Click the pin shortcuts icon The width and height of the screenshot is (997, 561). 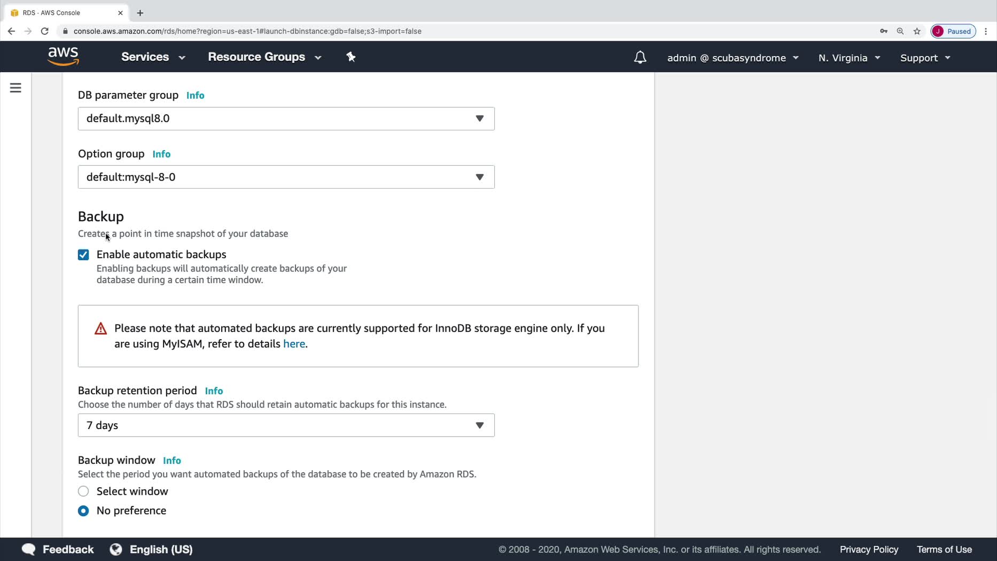pos(350,57)
